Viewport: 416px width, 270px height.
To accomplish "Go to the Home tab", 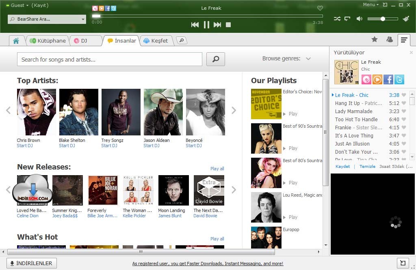I will coord(16,41).
